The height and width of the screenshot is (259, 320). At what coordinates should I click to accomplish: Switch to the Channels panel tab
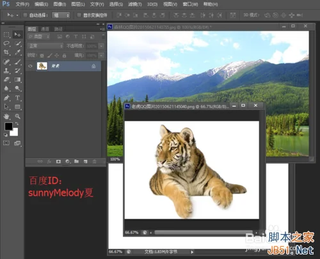[x=45, y=29]
